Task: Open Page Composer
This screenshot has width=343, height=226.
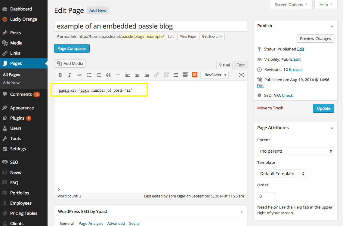Action: click(x=72, y=48)
